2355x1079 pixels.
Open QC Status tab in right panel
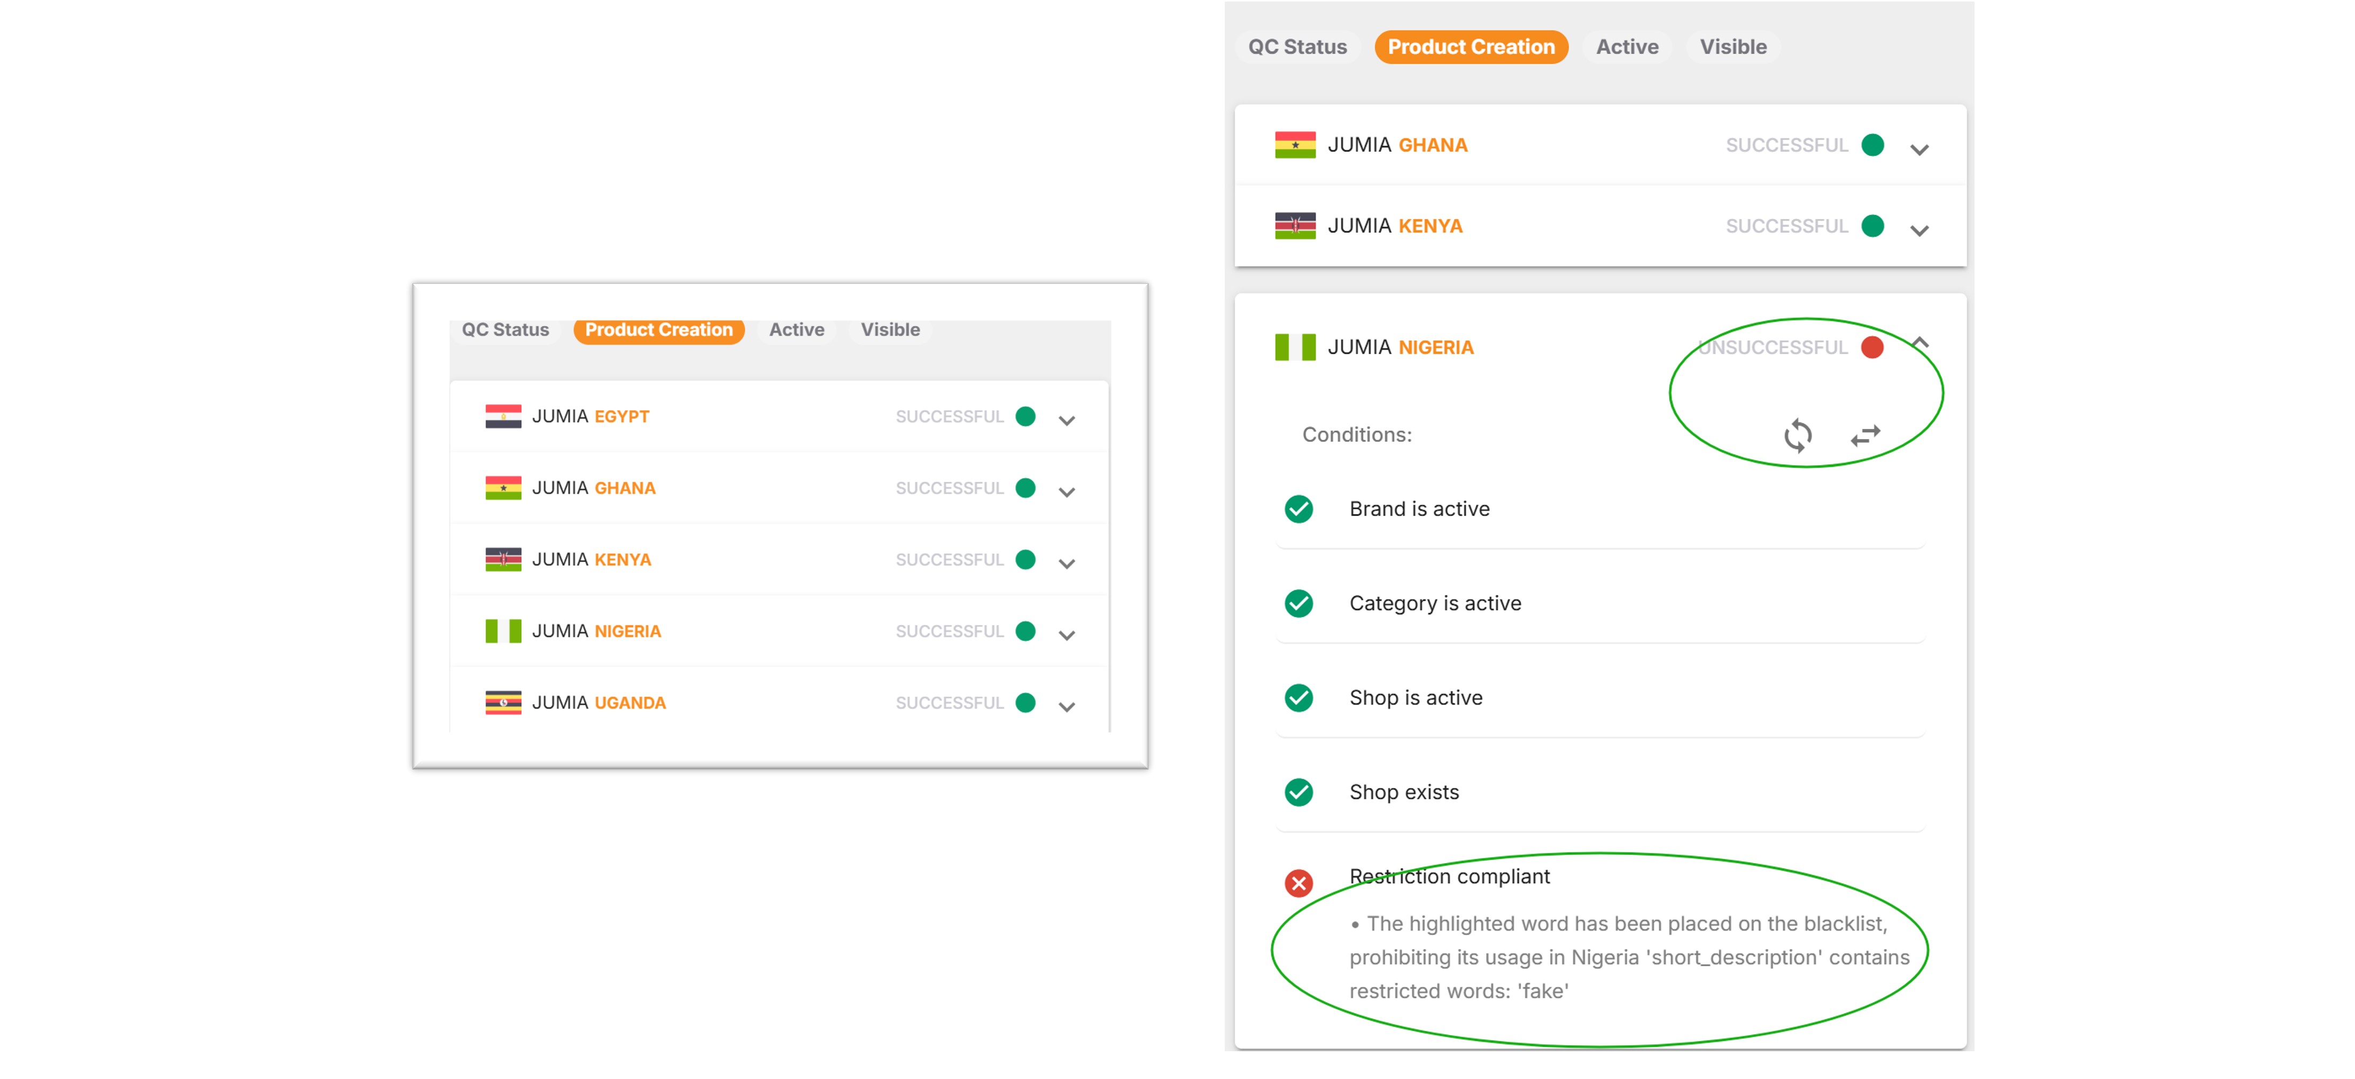coord(1297,46)
